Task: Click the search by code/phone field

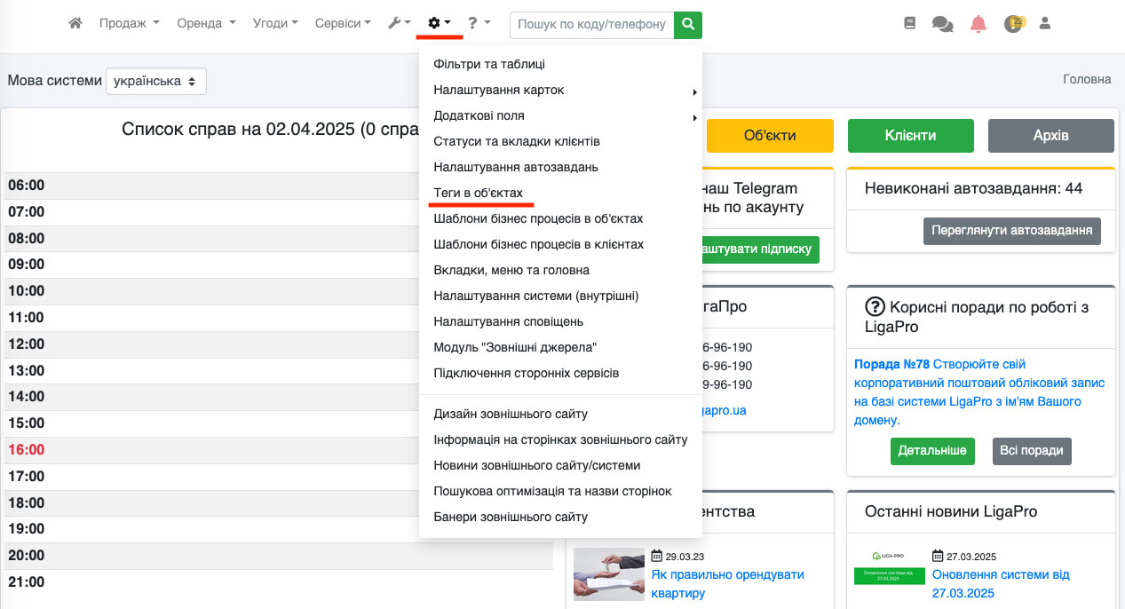Action: click(x=591, y=25)
